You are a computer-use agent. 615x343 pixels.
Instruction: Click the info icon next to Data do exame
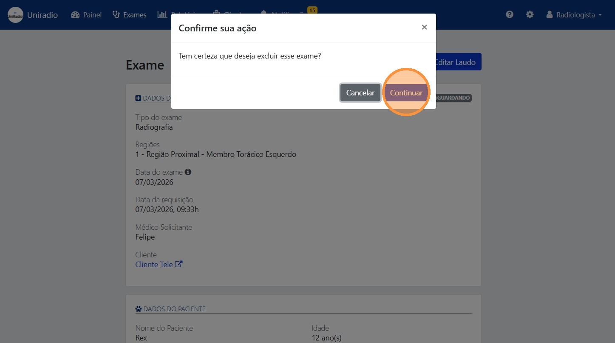(188, 172)
